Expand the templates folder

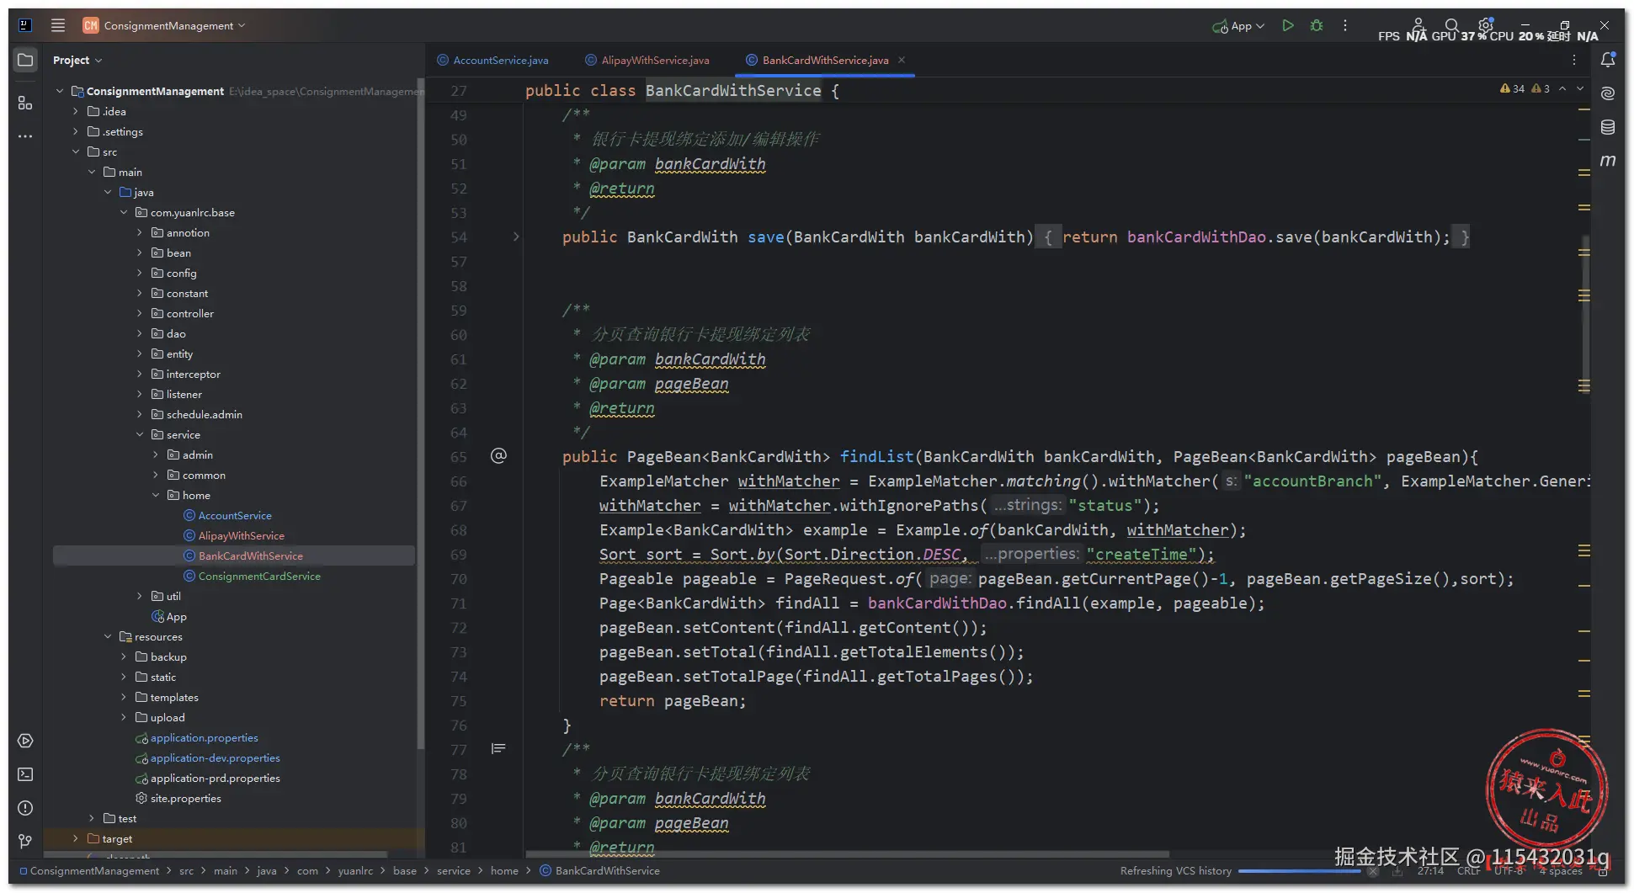pos(124,697)
